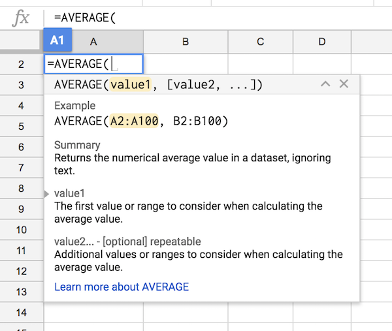Click the active cell editing =AVERAGE(

click(93, 64)
